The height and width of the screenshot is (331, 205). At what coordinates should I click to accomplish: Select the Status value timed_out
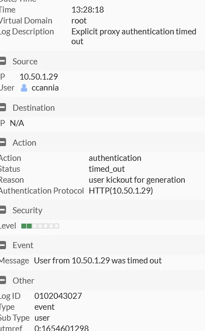pyautogui.click(x=107, y=169)
